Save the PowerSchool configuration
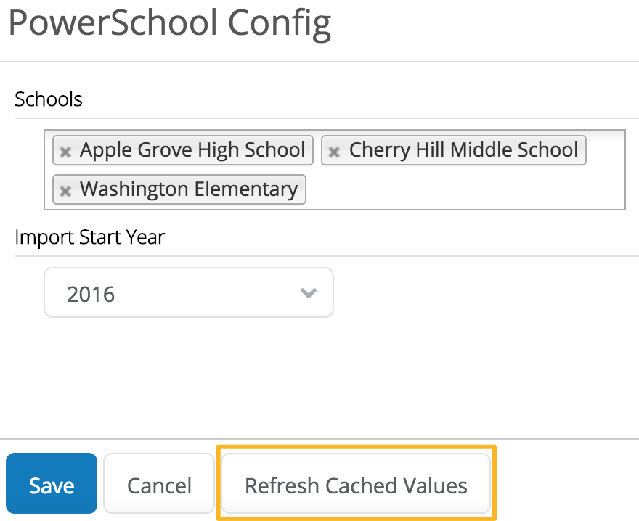Screen dimensions: 639x521 tap(52, 485)
